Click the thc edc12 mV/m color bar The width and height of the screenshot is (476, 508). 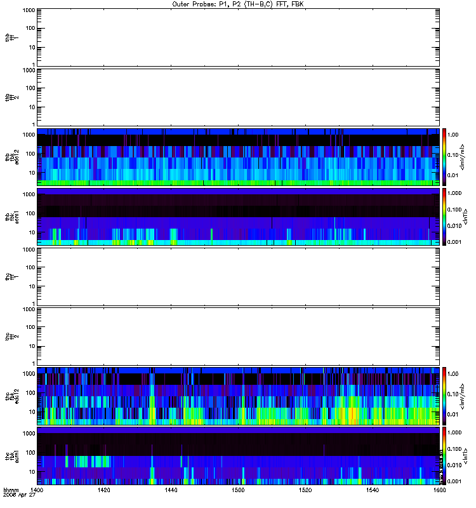(444, 396)
